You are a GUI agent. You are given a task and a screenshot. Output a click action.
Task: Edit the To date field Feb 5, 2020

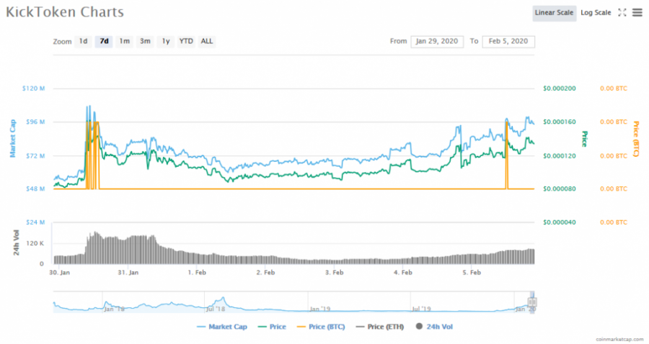pyautogui.click(x=508, y=41)
